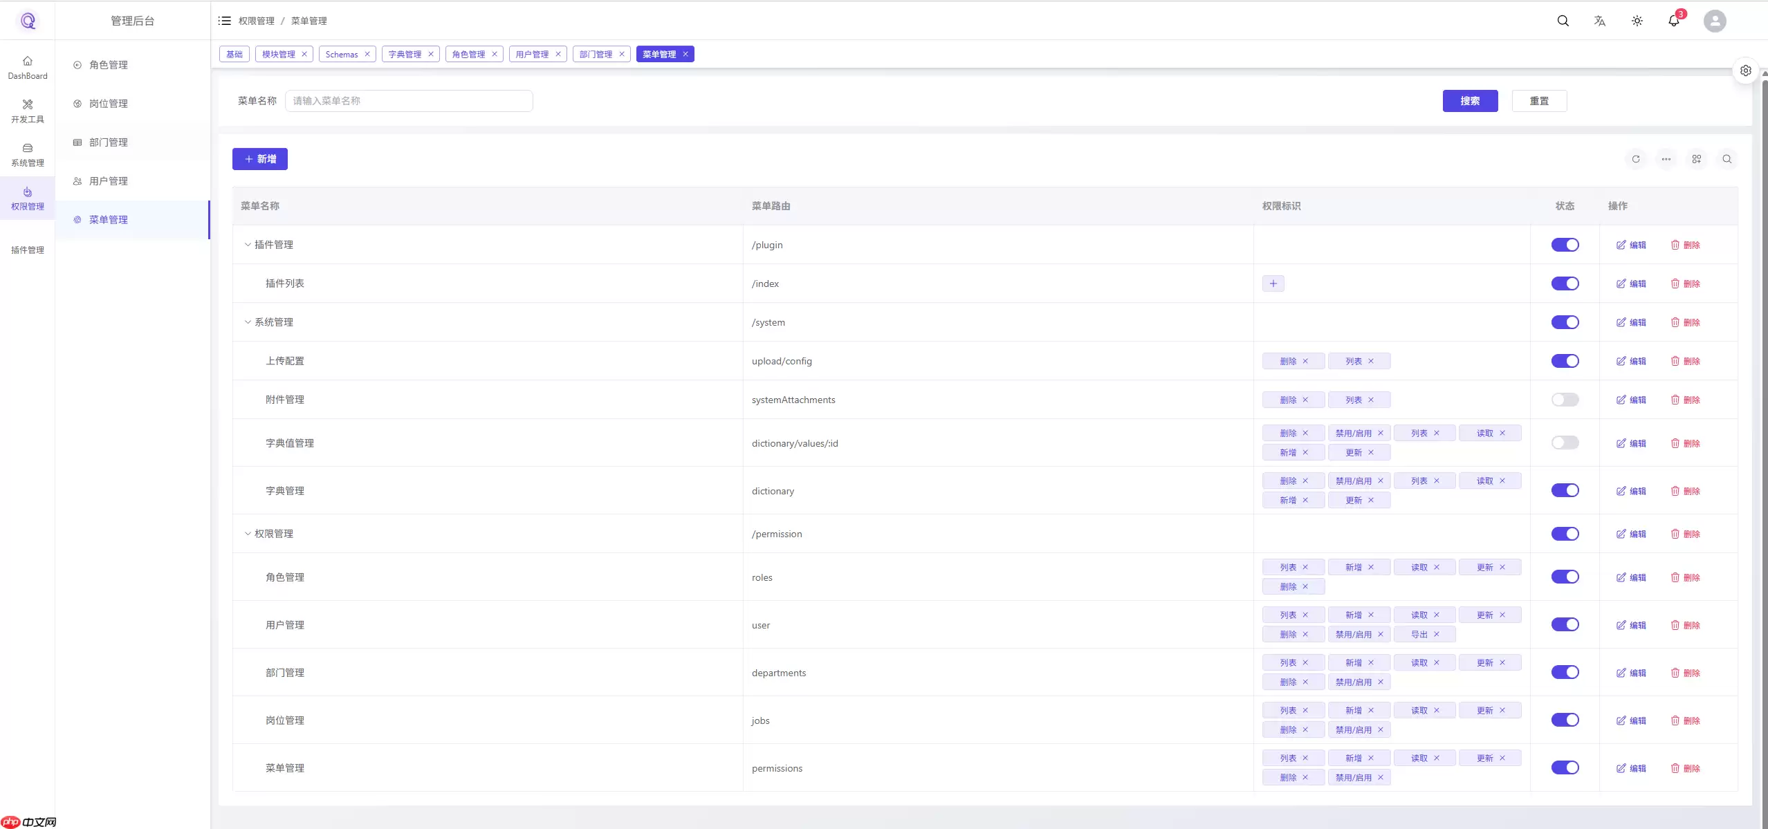Toggle status switch for 部门管理 row
This screenshot has height=829, width=1768.
[x=1565, y=672]
